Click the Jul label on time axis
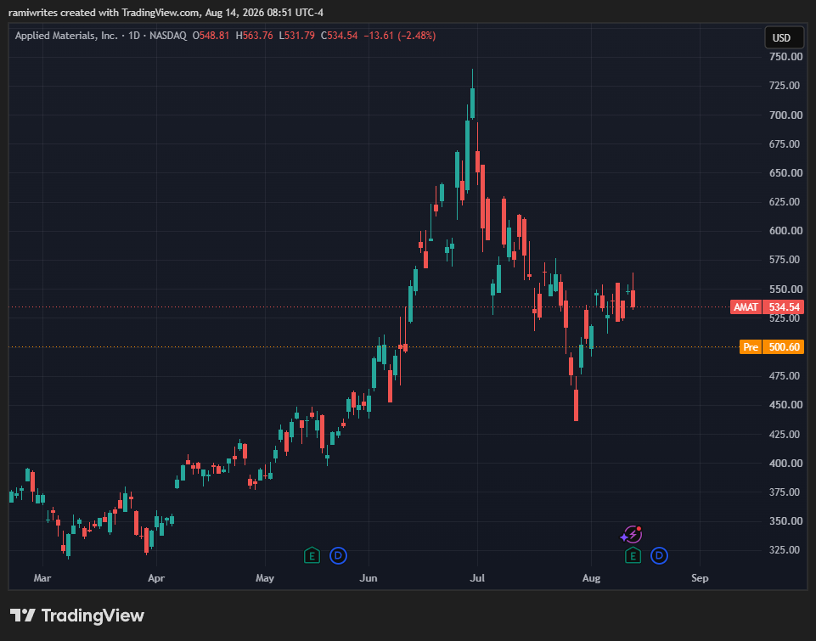Viewport: 816px width, 641px height. coord(477,578)
